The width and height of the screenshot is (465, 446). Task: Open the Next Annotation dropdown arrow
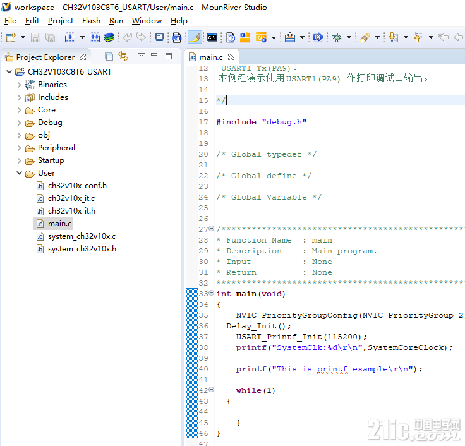[406, 37]
